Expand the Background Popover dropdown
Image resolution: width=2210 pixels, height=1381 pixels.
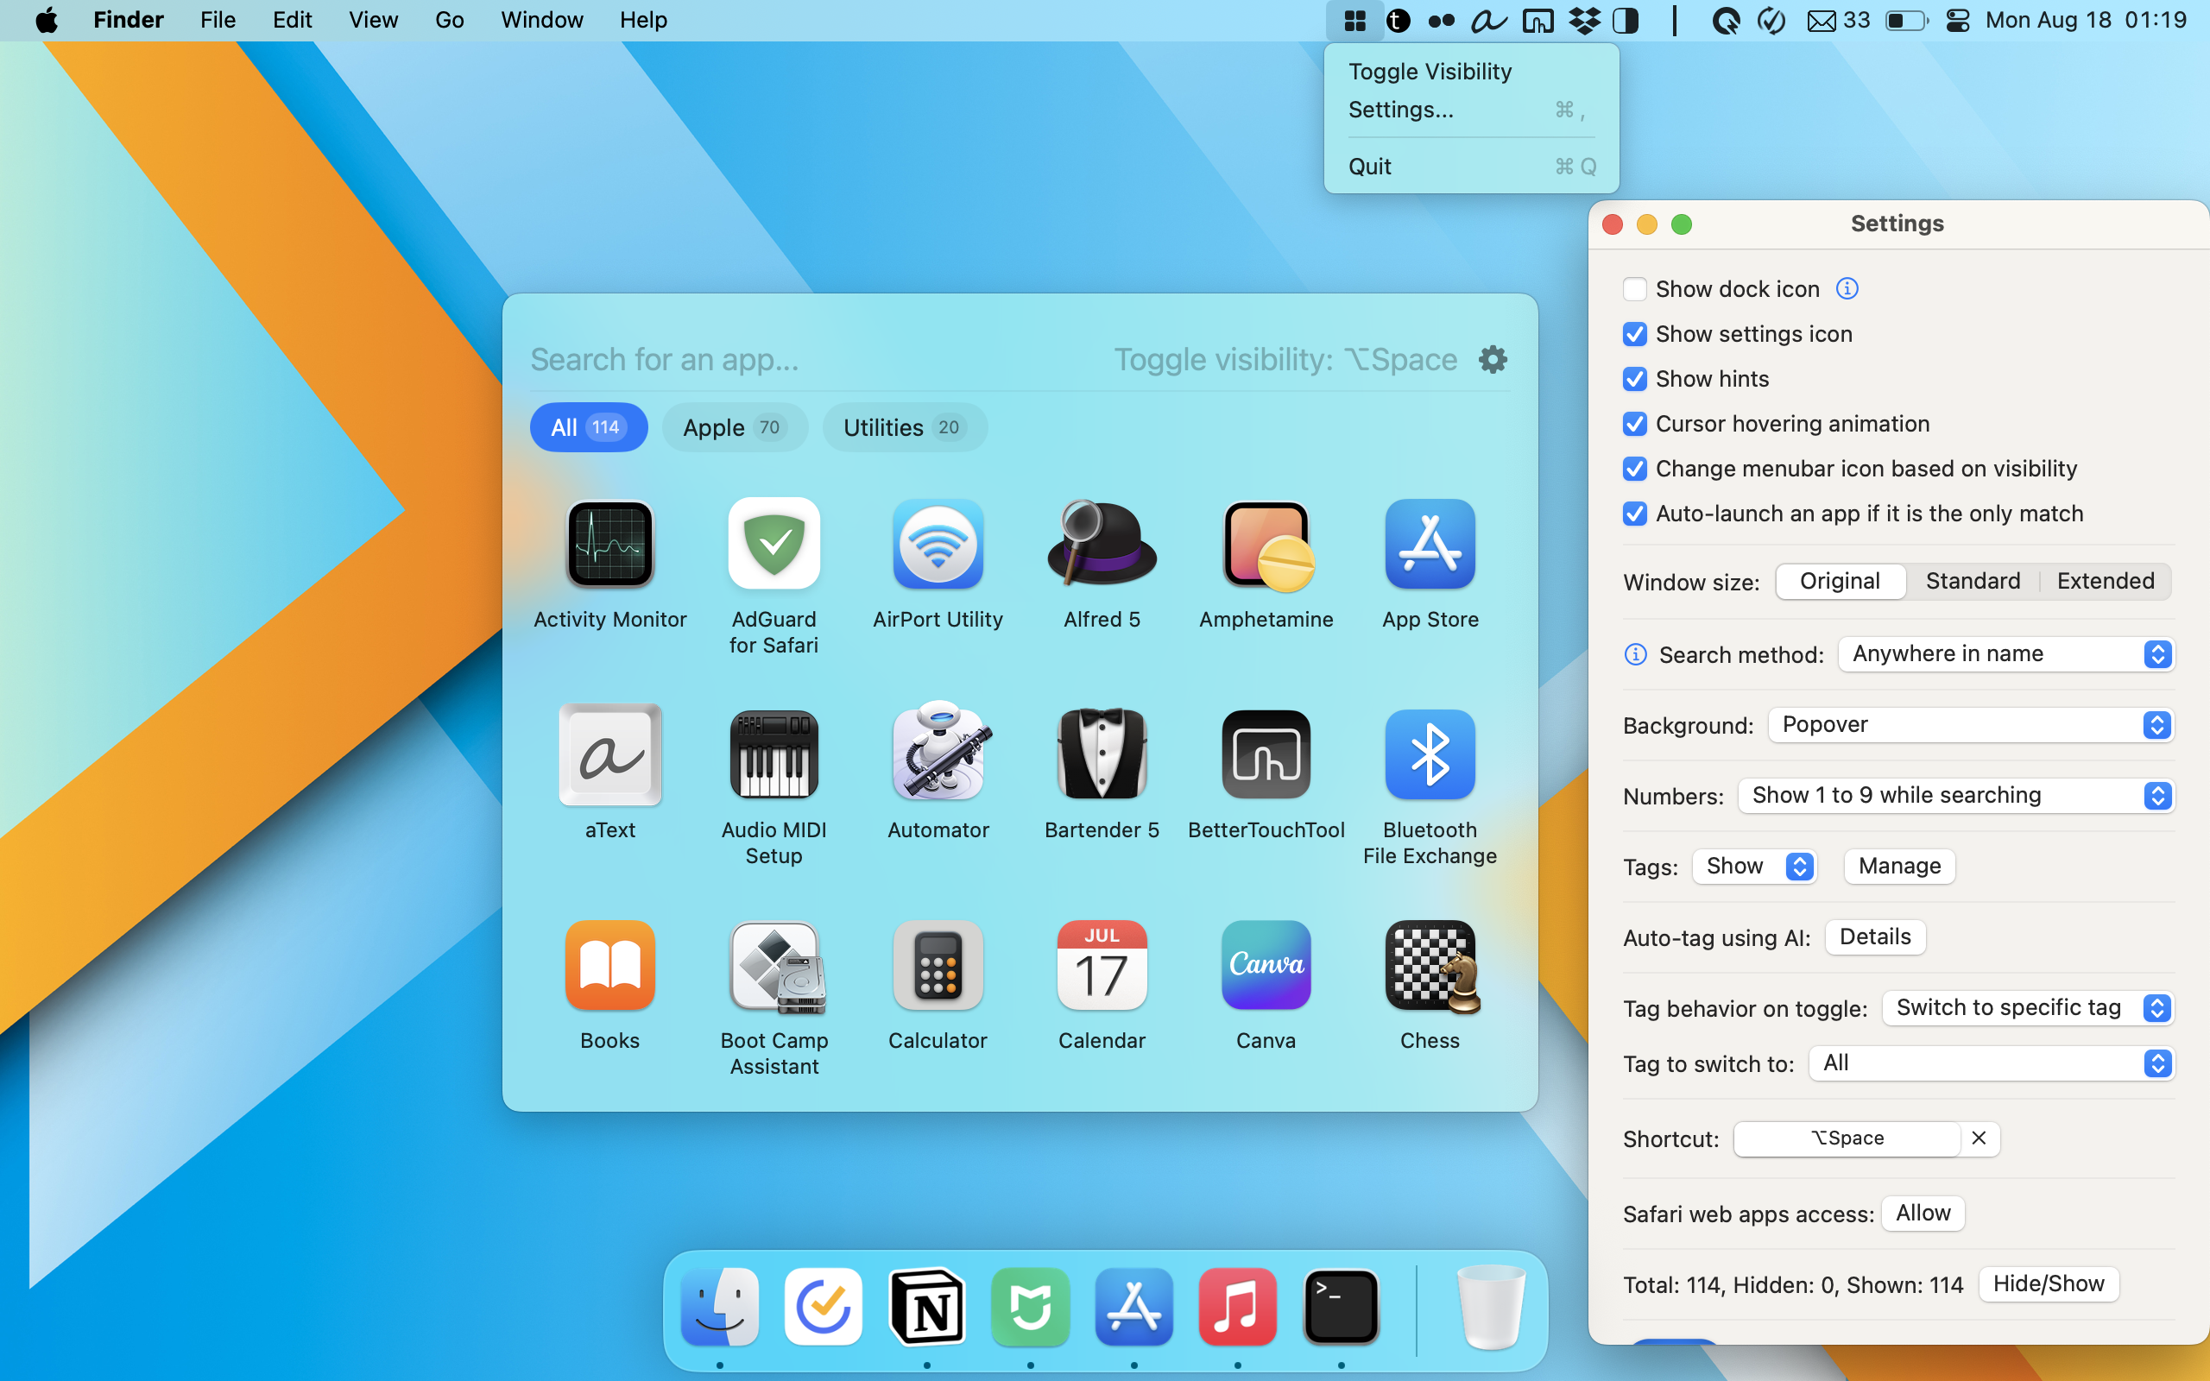(x=1971, y=725)
